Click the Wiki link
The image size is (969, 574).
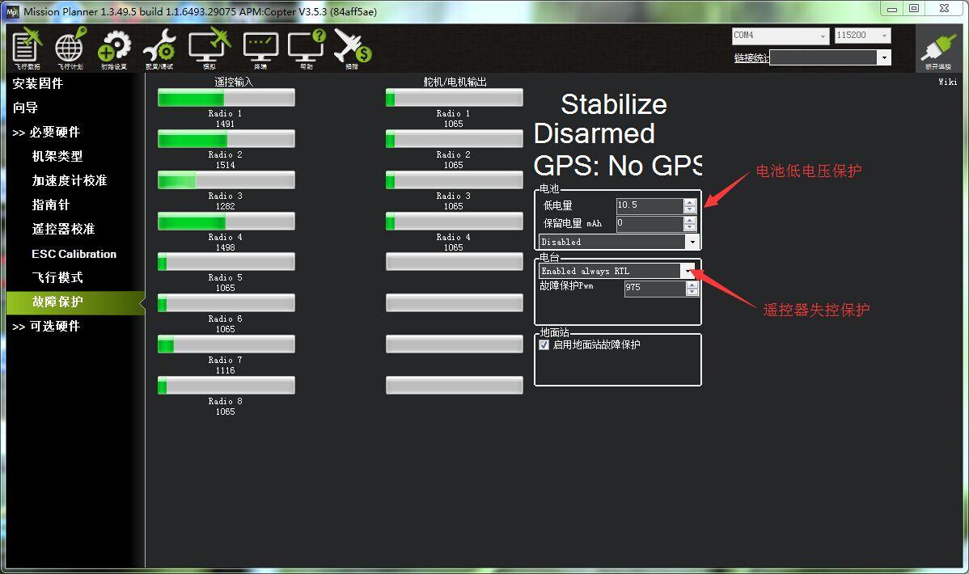947,82
